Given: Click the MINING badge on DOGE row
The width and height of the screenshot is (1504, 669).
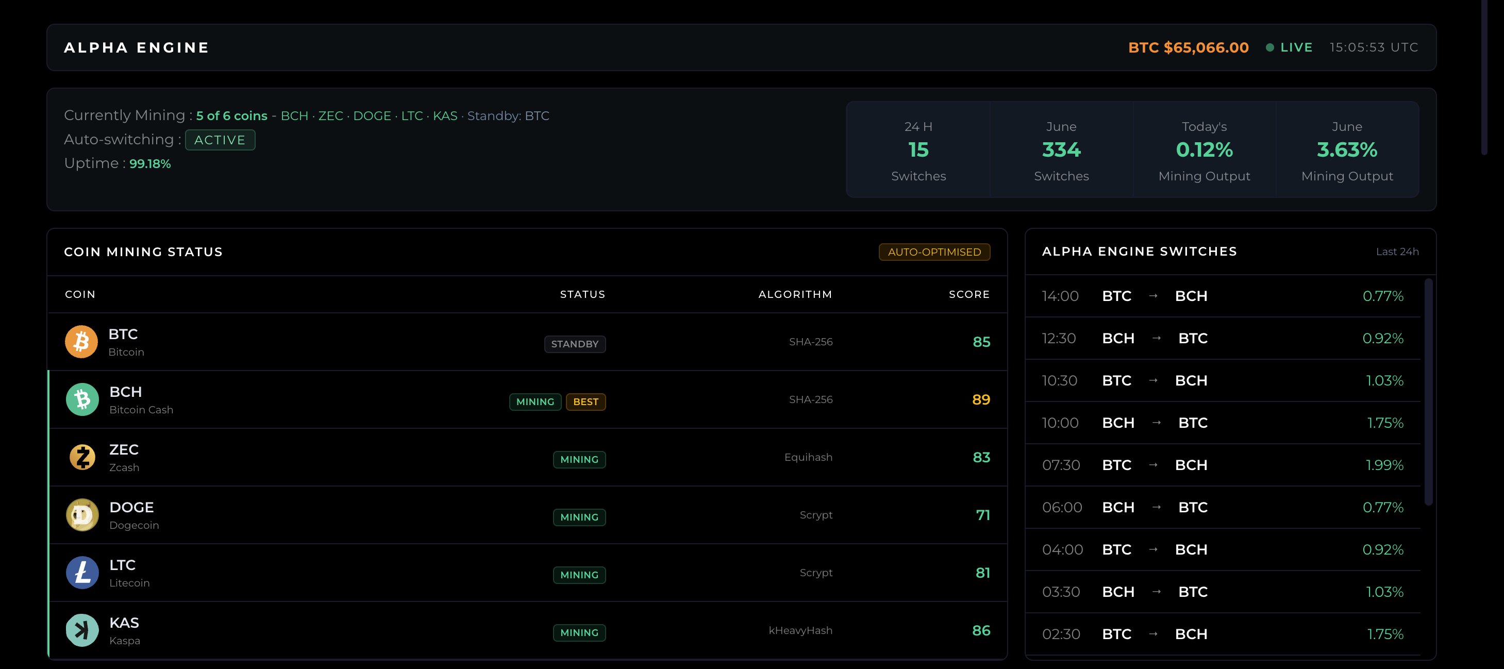Looking at the screenshot, I should tap(579, 517).
